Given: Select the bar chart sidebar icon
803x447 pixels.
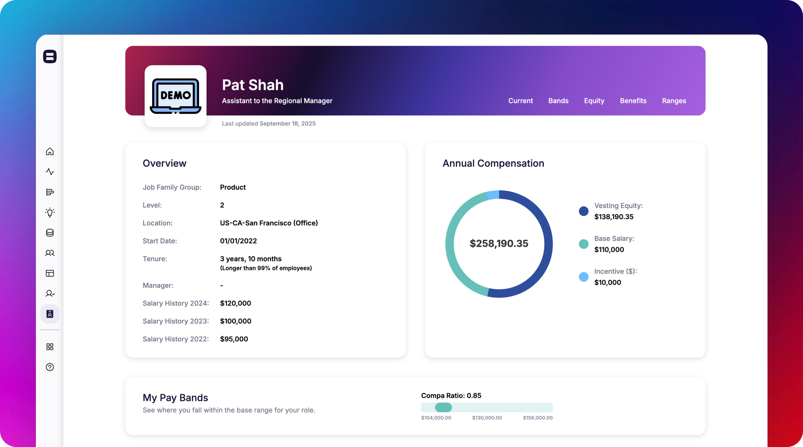Looking at the screenshot, I should (x=50, y=192).
